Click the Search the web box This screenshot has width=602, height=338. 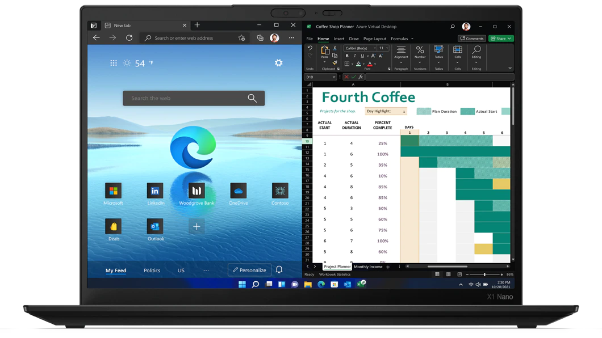click(x=194, y=98)
